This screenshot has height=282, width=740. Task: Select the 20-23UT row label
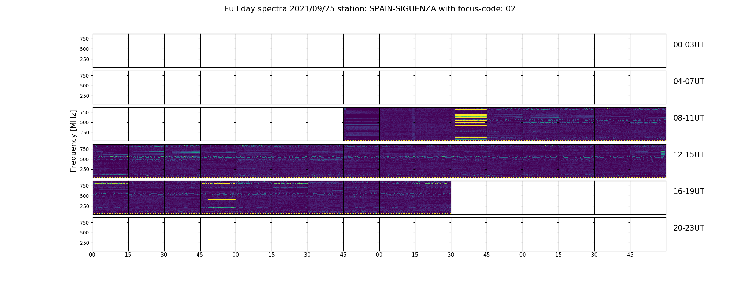(x=689, y=228)
